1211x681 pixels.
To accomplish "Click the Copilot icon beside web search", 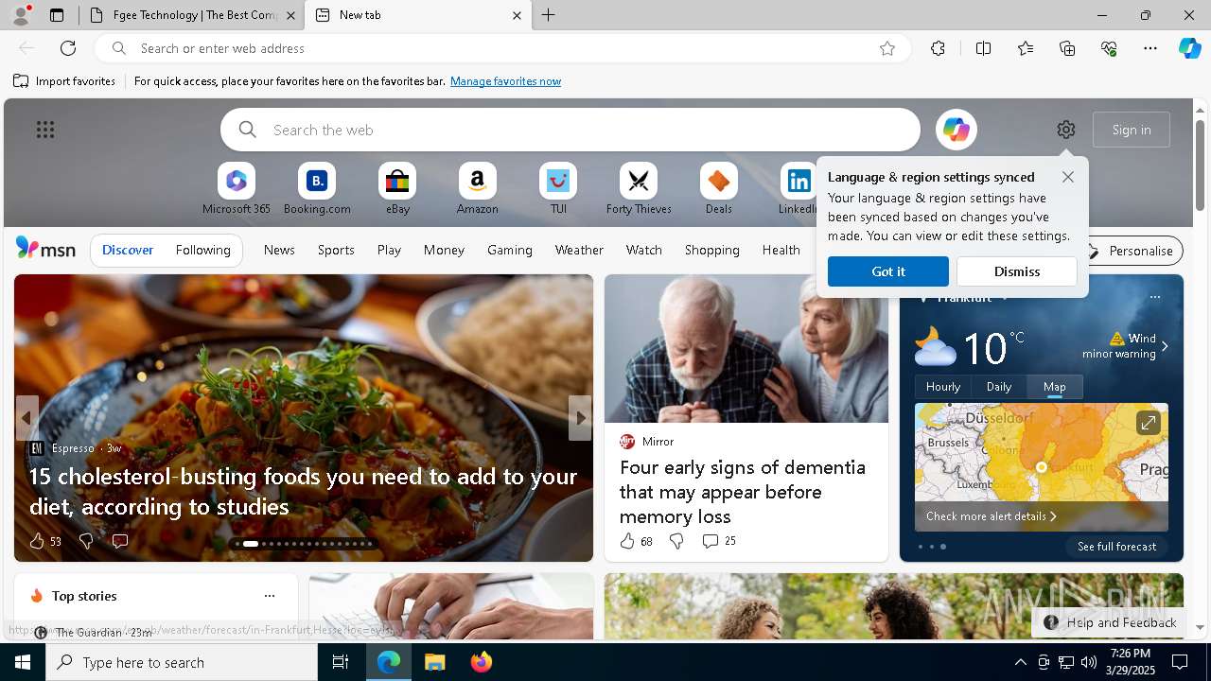I will click(x=956, y=130).
